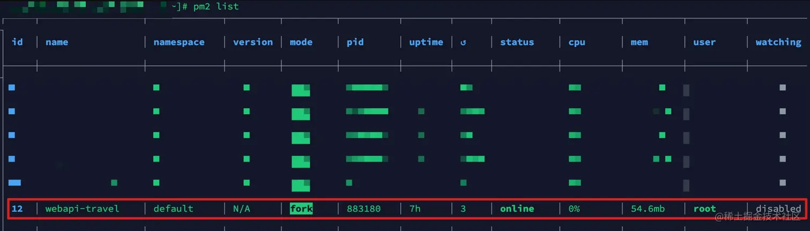Click the restart count '3'
810x231 pixels.
pyautogui.click(x=463, y=209)
